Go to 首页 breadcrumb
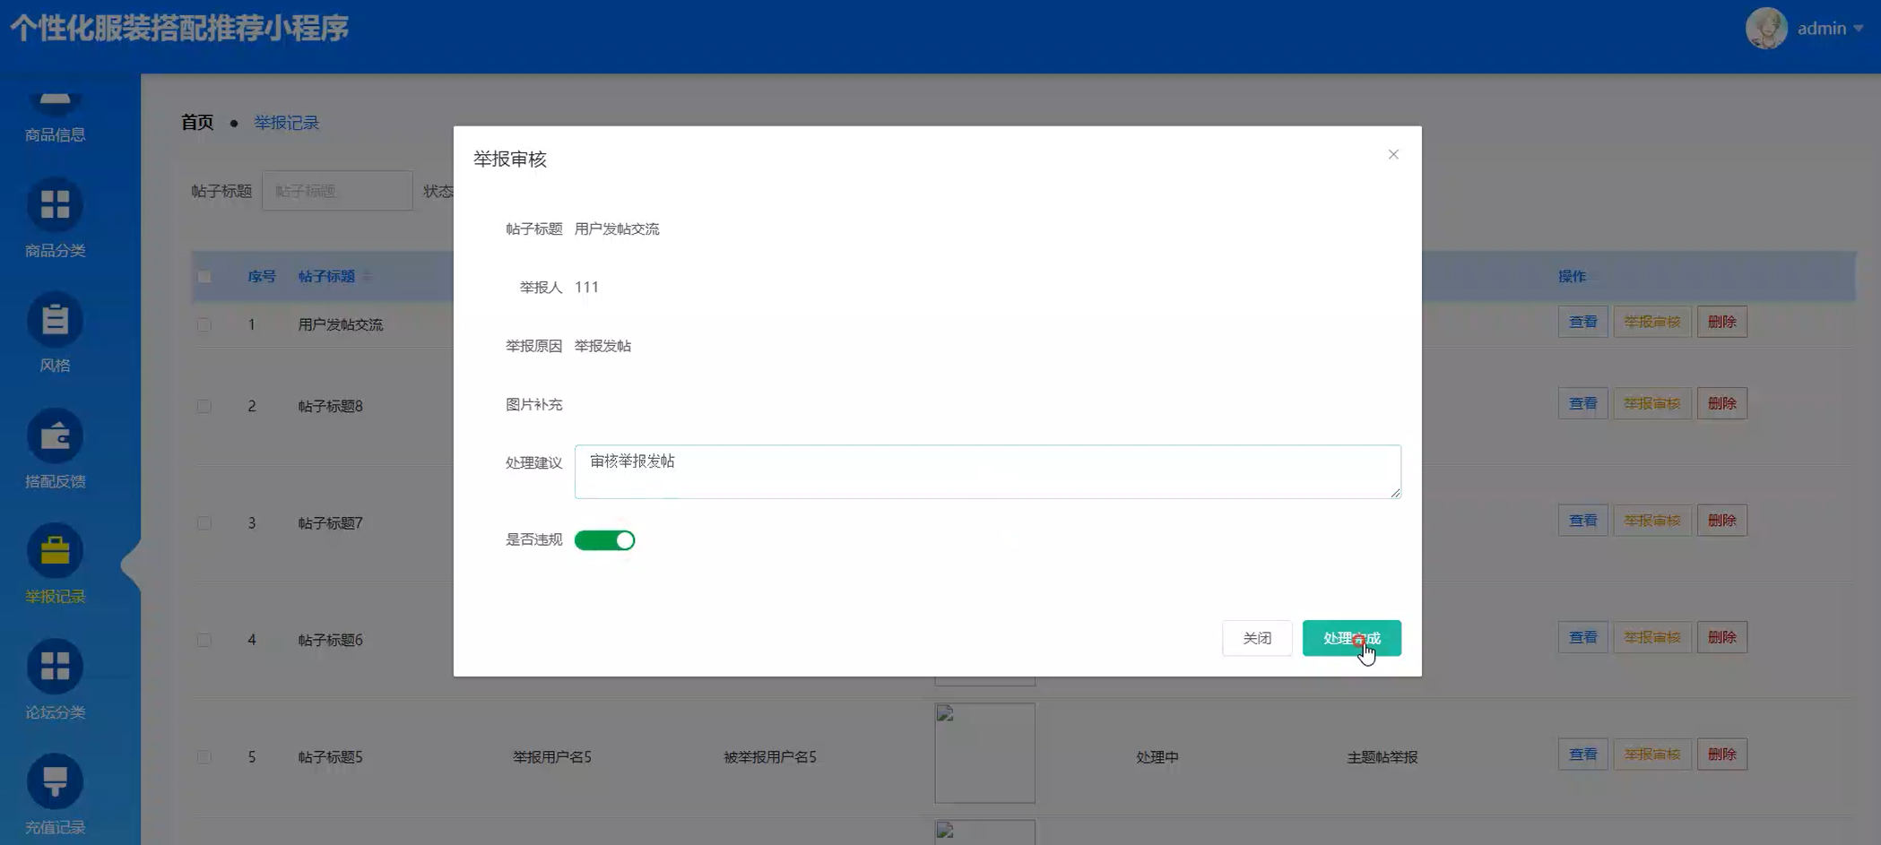The image size is (1881, 845). point(197,123)
